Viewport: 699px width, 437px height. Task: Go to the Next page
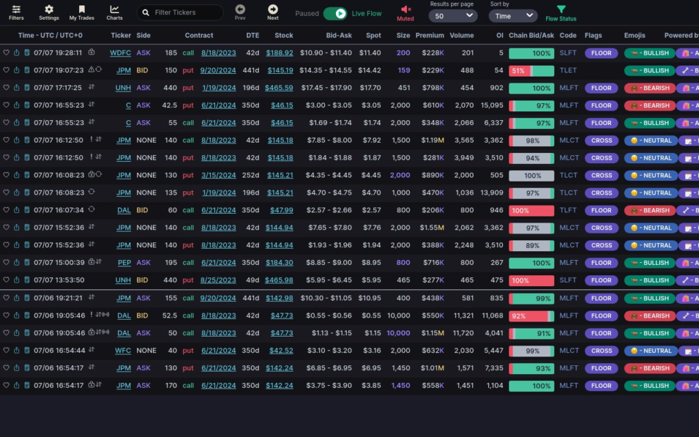[x=273, y=12]
